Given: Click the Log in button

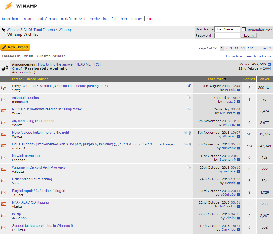Looking at the screenshot, I should coord(249,35).
